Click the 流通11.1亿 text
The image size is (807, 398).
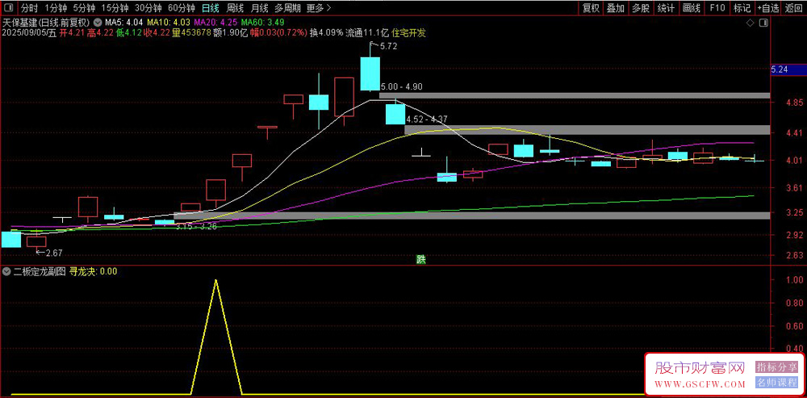pos(367,33)
